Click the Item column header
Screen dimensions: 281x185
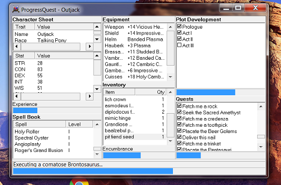119,92
